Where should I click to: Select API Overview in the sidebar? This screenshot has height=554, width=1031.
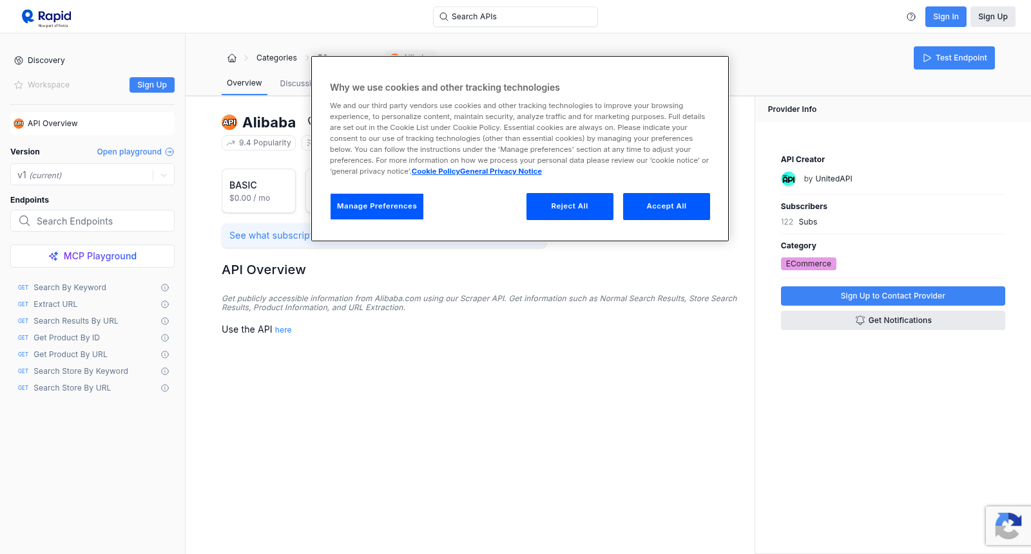(92, 124)
